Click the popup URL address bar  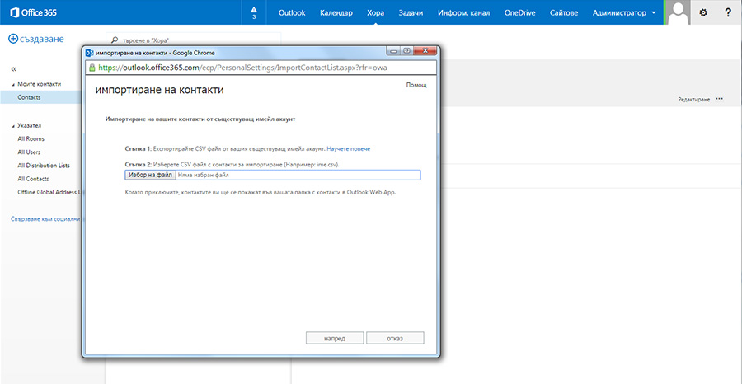click(261, 68)
